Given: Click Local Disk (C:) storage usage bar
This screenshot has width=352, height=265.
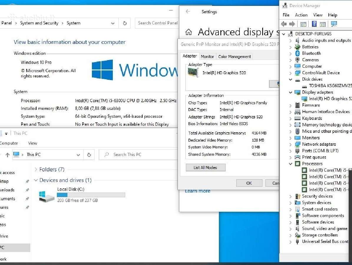Looking at the screenshot, I should click(91, 195).
